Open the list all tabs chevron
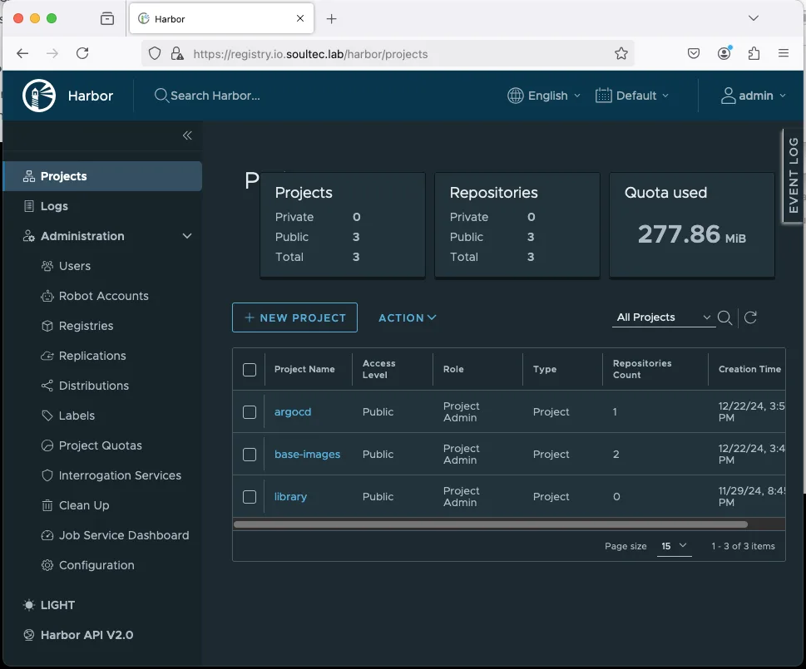This screenshot has width=806, height=669. click(x=753, y=18)
